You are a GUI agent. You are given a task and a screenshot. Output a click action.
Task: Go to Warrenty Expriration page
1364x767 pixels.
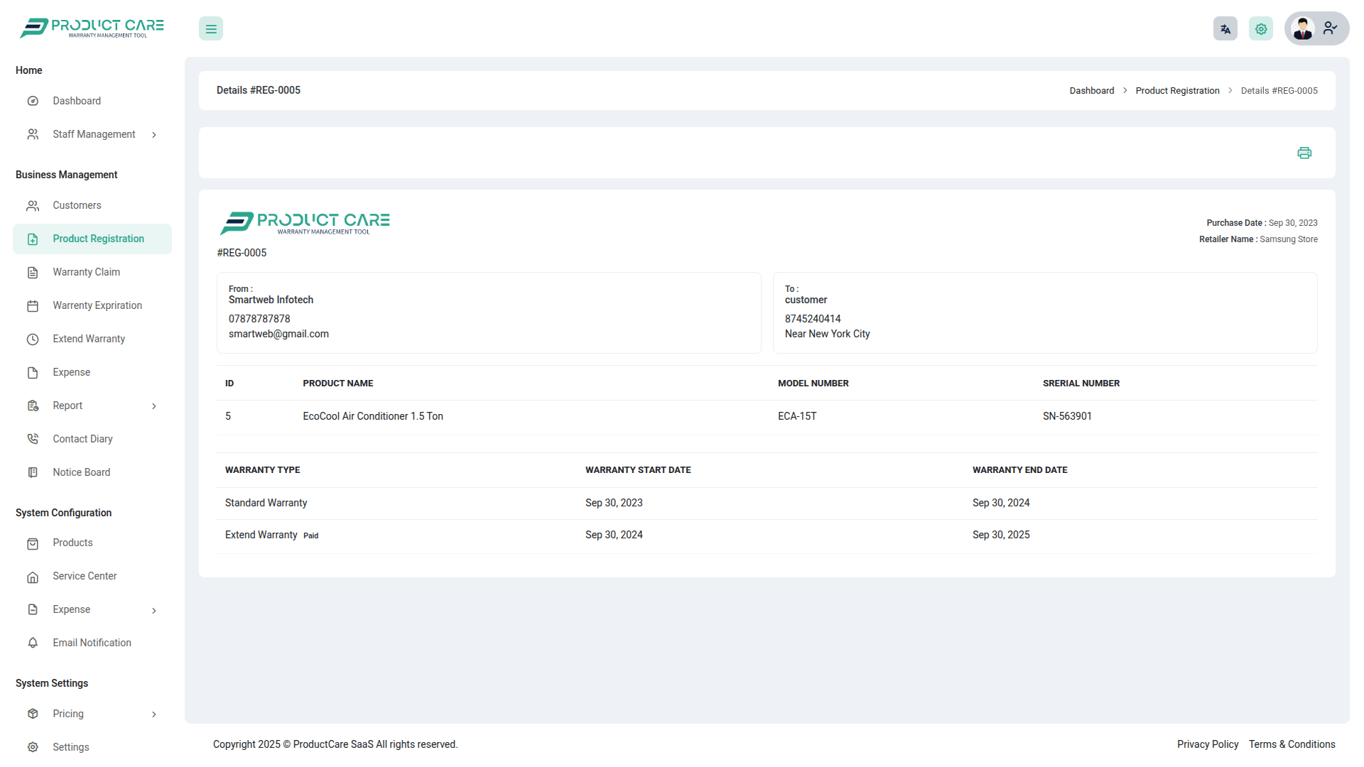(97, 305)
